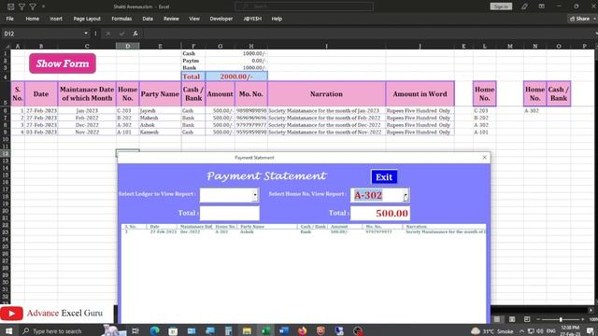Open the Formulas tab
Image resolution: width=598 pixels, height=336 pixels.
(121, 19)
